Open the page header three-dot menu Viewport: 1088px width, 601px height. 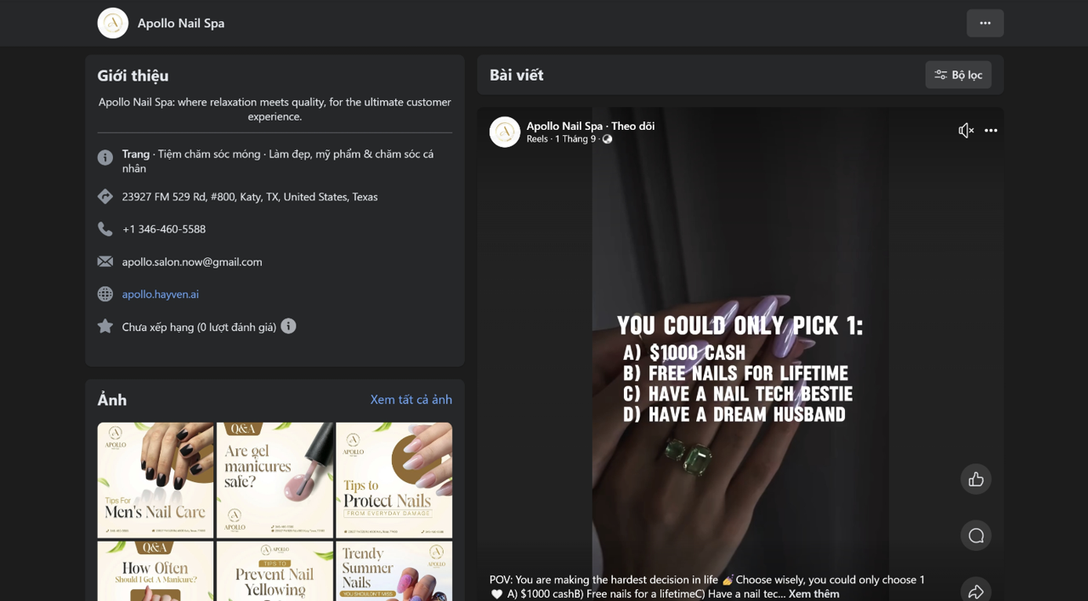point(985,23)
